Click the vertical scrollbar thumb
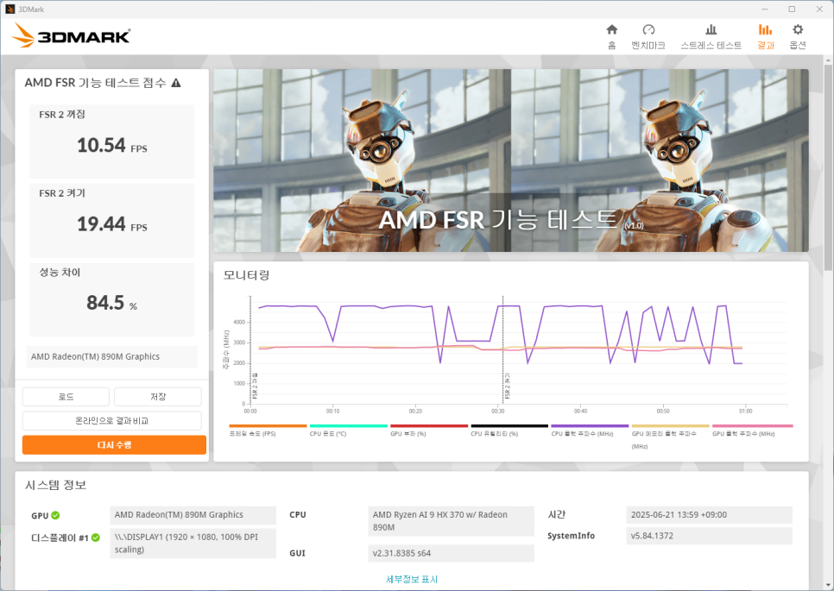The height and width of the screenshot is (591, 834). pyautogui.click(x=828, y=167)
